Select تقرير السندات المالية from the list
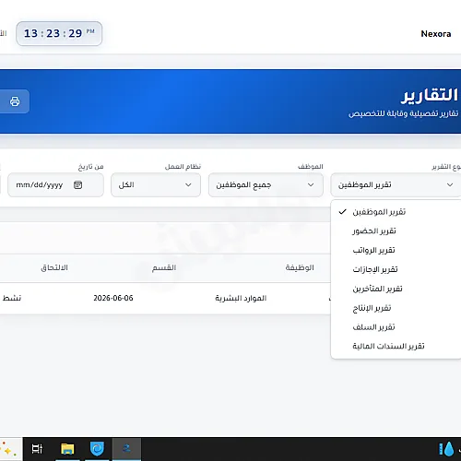The height and width of the screenshot is (461, 461). (x=396, y=346)
